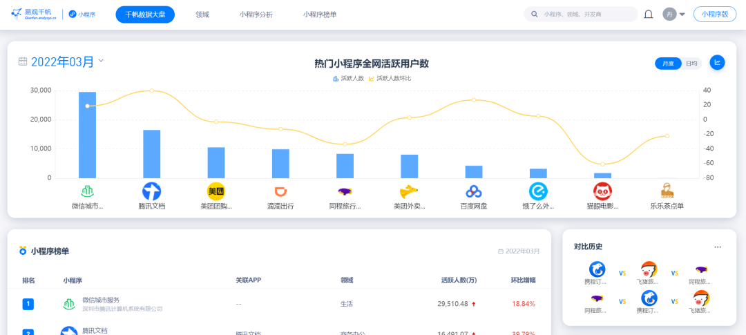Click 腾讯文档 icon under the chart
Image resolution: width=746 pixels, height=335 pixels.
click(x=151, y=191)
